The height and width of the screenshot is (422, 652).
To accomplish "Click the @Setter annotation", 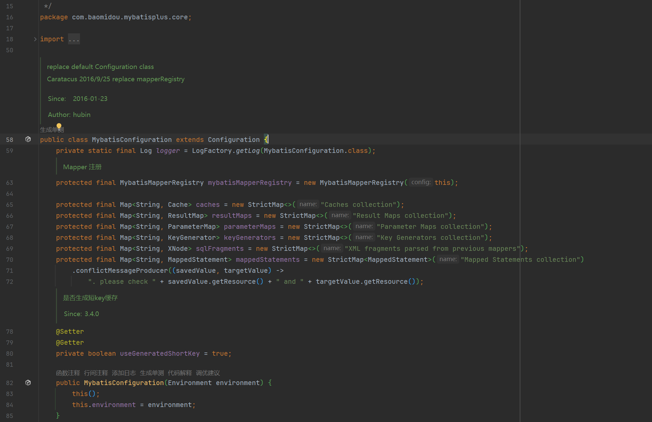I will pyautogui.click(x=70, y=331).
